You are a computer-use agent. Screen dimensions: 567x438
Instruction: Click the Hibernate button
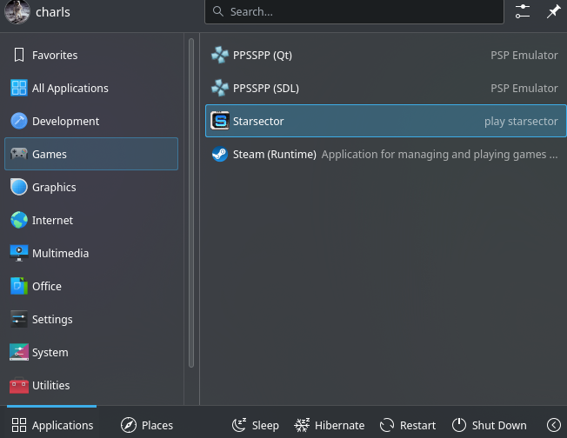(329, 425)
